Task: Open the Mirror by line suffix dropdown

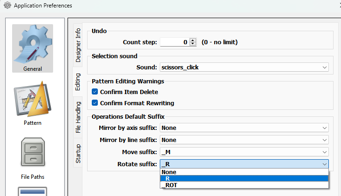Action: (x=244, y=140)
